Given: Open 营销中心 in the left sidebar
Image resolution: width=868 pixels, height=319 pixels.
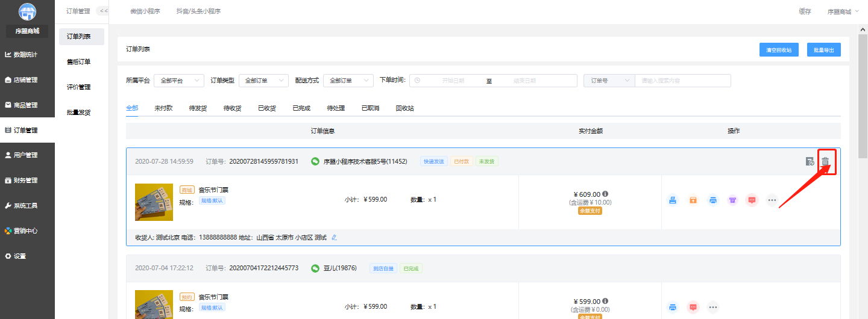Looking at the screenshot, I should tap(27, 231).
